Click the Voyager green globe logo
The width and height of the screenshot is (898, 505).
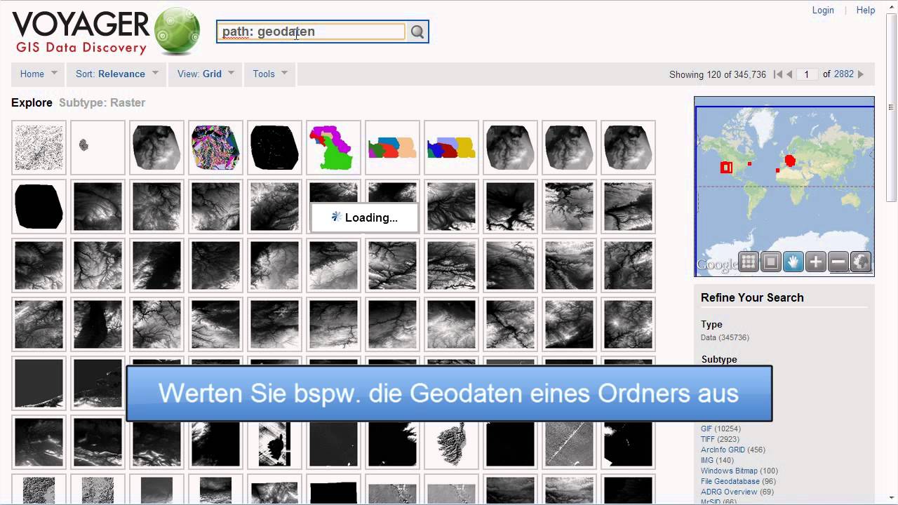click(177, 32)
